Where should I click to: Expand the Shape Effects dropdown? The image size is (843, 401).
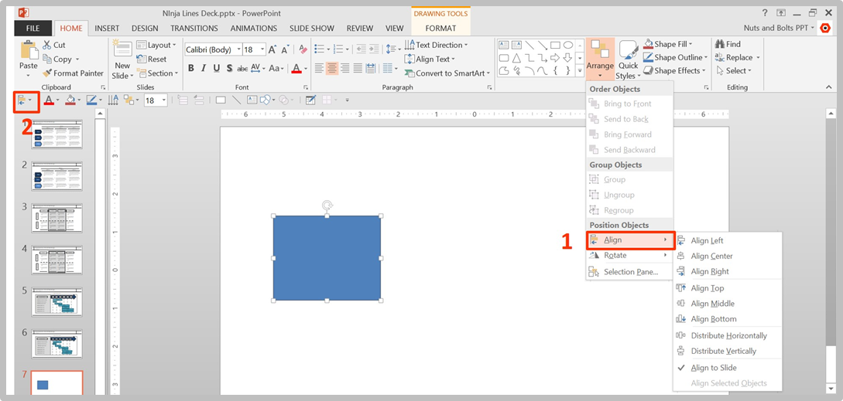tap(675, 70)
